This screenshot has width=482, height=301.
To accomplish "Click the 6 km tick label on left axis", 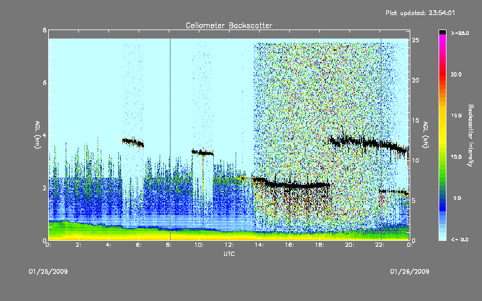I will click(x=45, y=82).
